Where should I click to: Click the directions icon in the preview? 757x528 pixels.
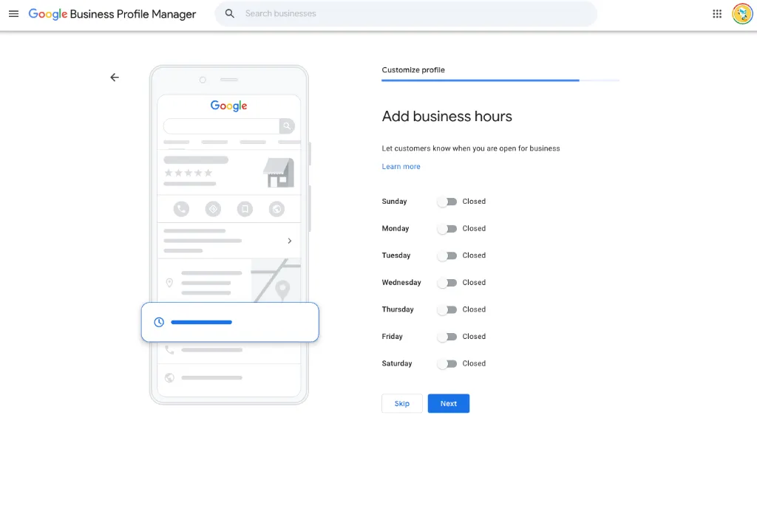[x=213, y=209]
